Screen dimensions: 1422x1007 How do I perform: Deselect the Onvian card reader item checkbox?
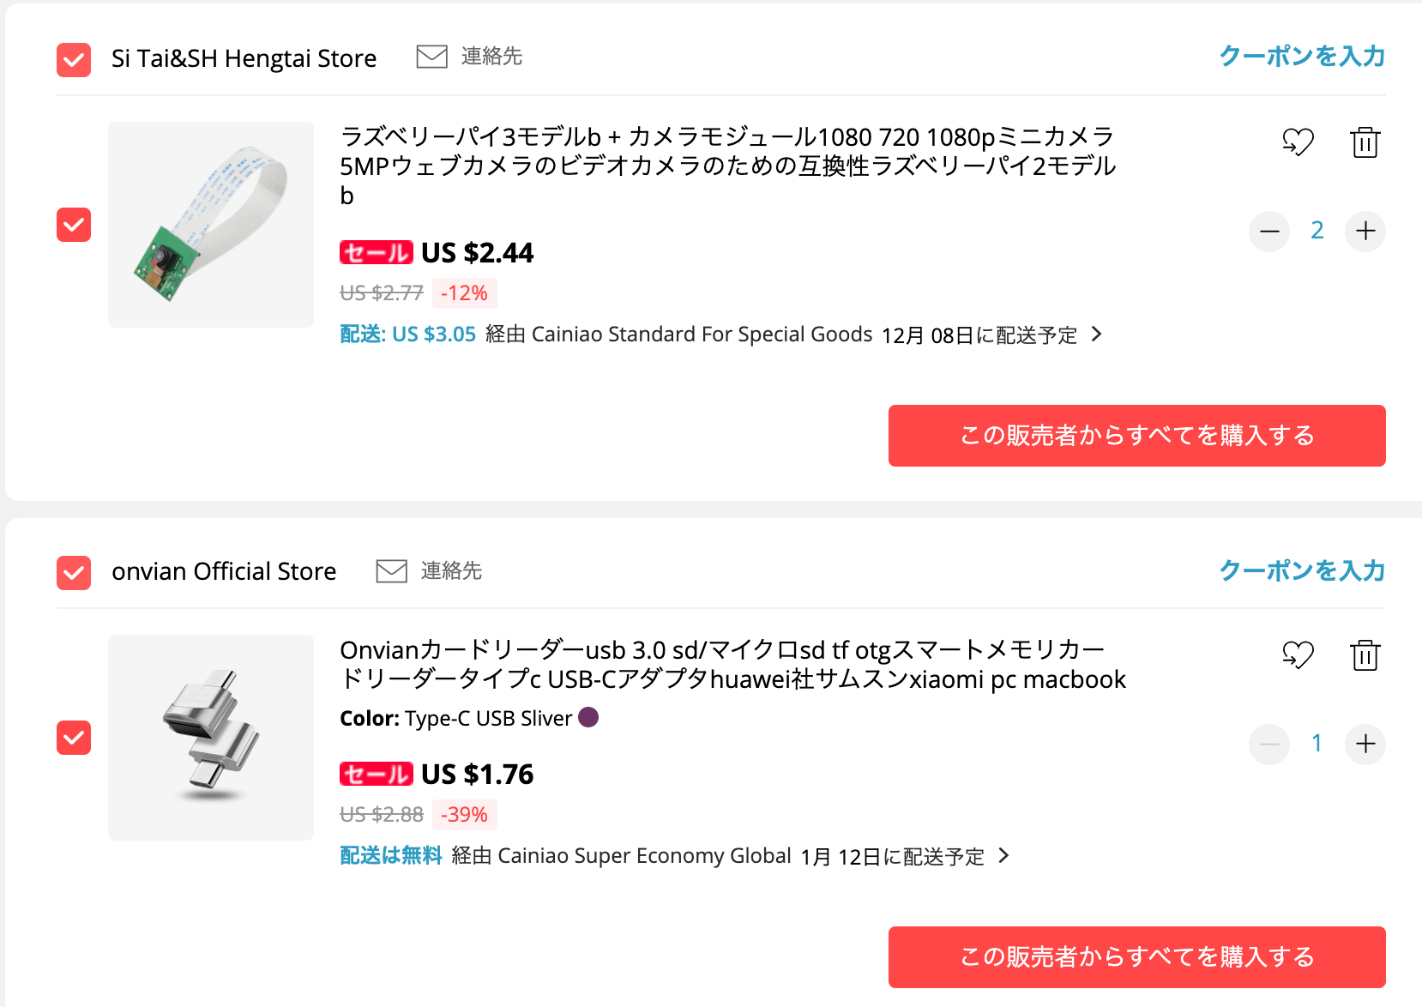74,738
